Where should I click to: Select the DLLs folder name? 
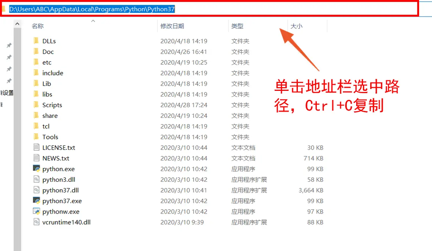49,41
